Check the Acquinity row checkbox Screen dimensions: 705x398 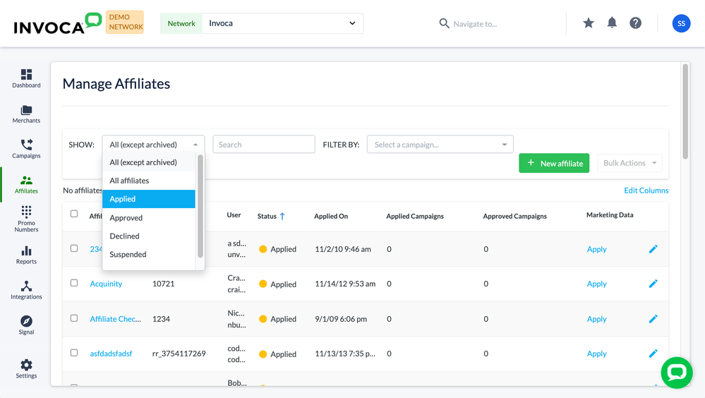click(74, 283)
